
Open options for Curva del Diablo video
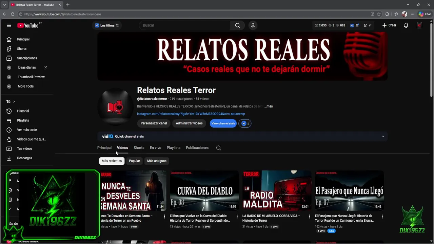(x=237, y=216)
